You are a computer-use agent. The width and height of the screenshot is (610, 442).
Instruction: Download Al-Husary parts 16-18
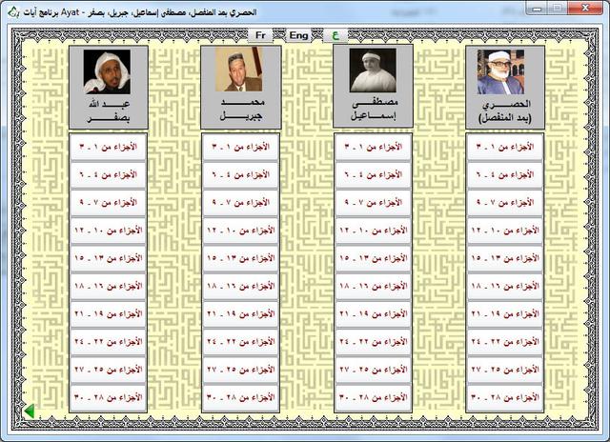point(505,286)
